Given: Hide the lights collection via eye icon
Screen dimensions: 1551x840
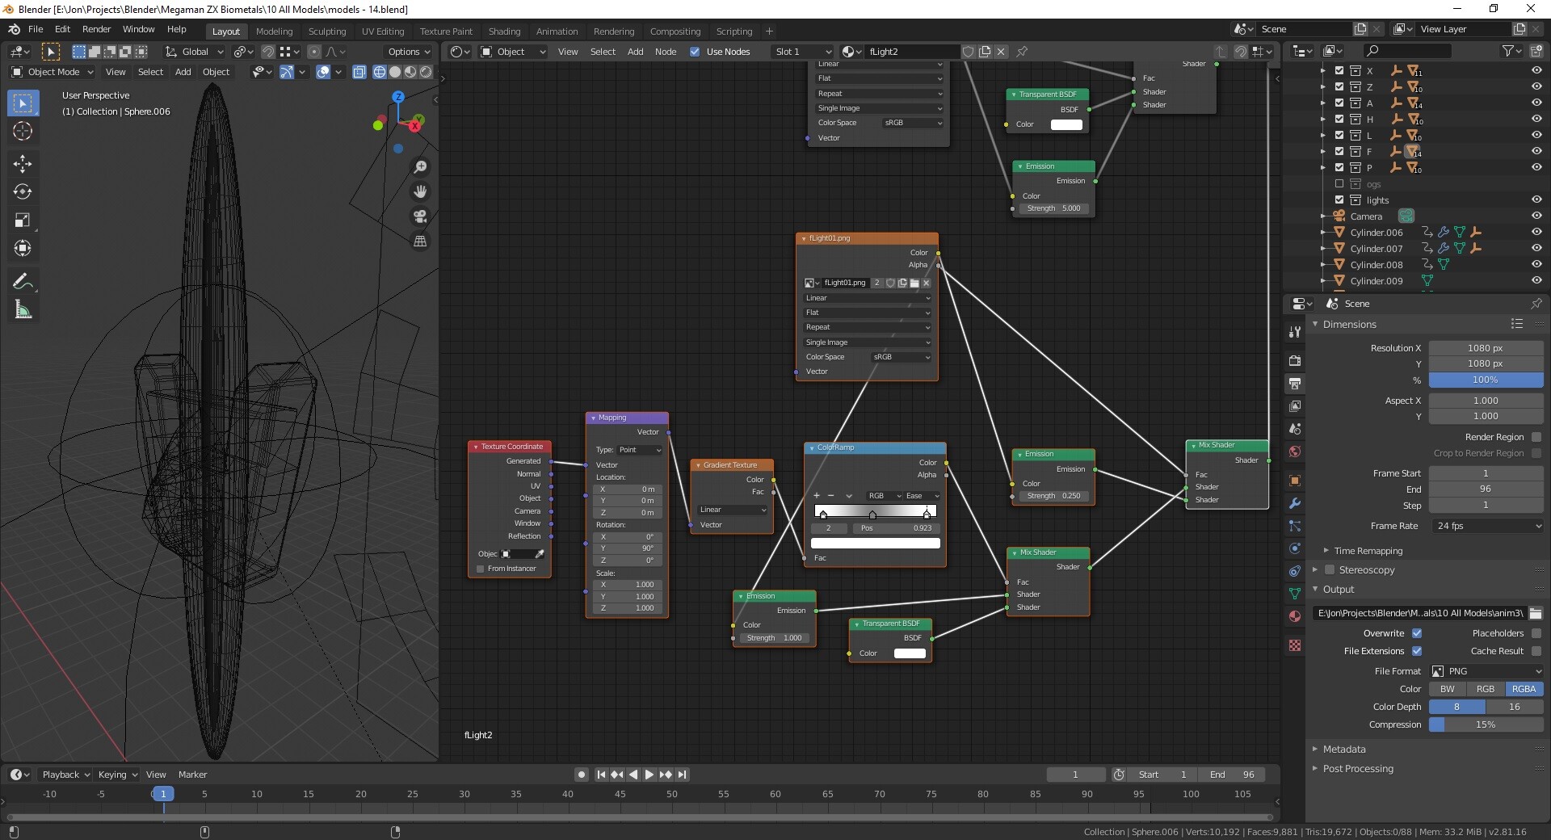Looking at the screenshot, I should pos(1536,199).
